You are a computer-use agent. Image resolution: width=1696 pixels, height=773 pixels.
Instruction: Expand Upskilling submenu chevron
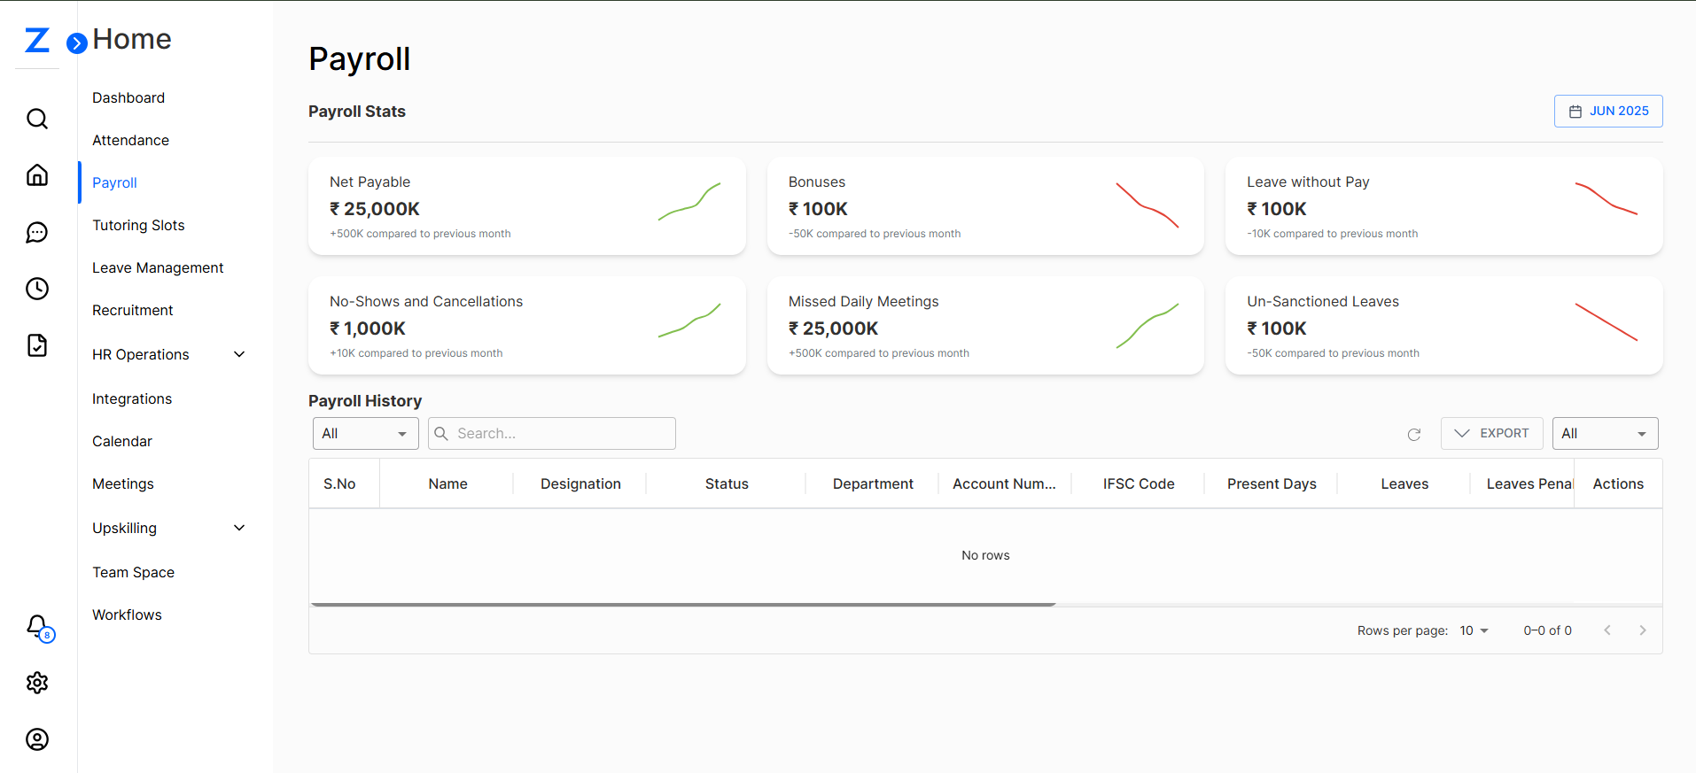coord(239,528)
